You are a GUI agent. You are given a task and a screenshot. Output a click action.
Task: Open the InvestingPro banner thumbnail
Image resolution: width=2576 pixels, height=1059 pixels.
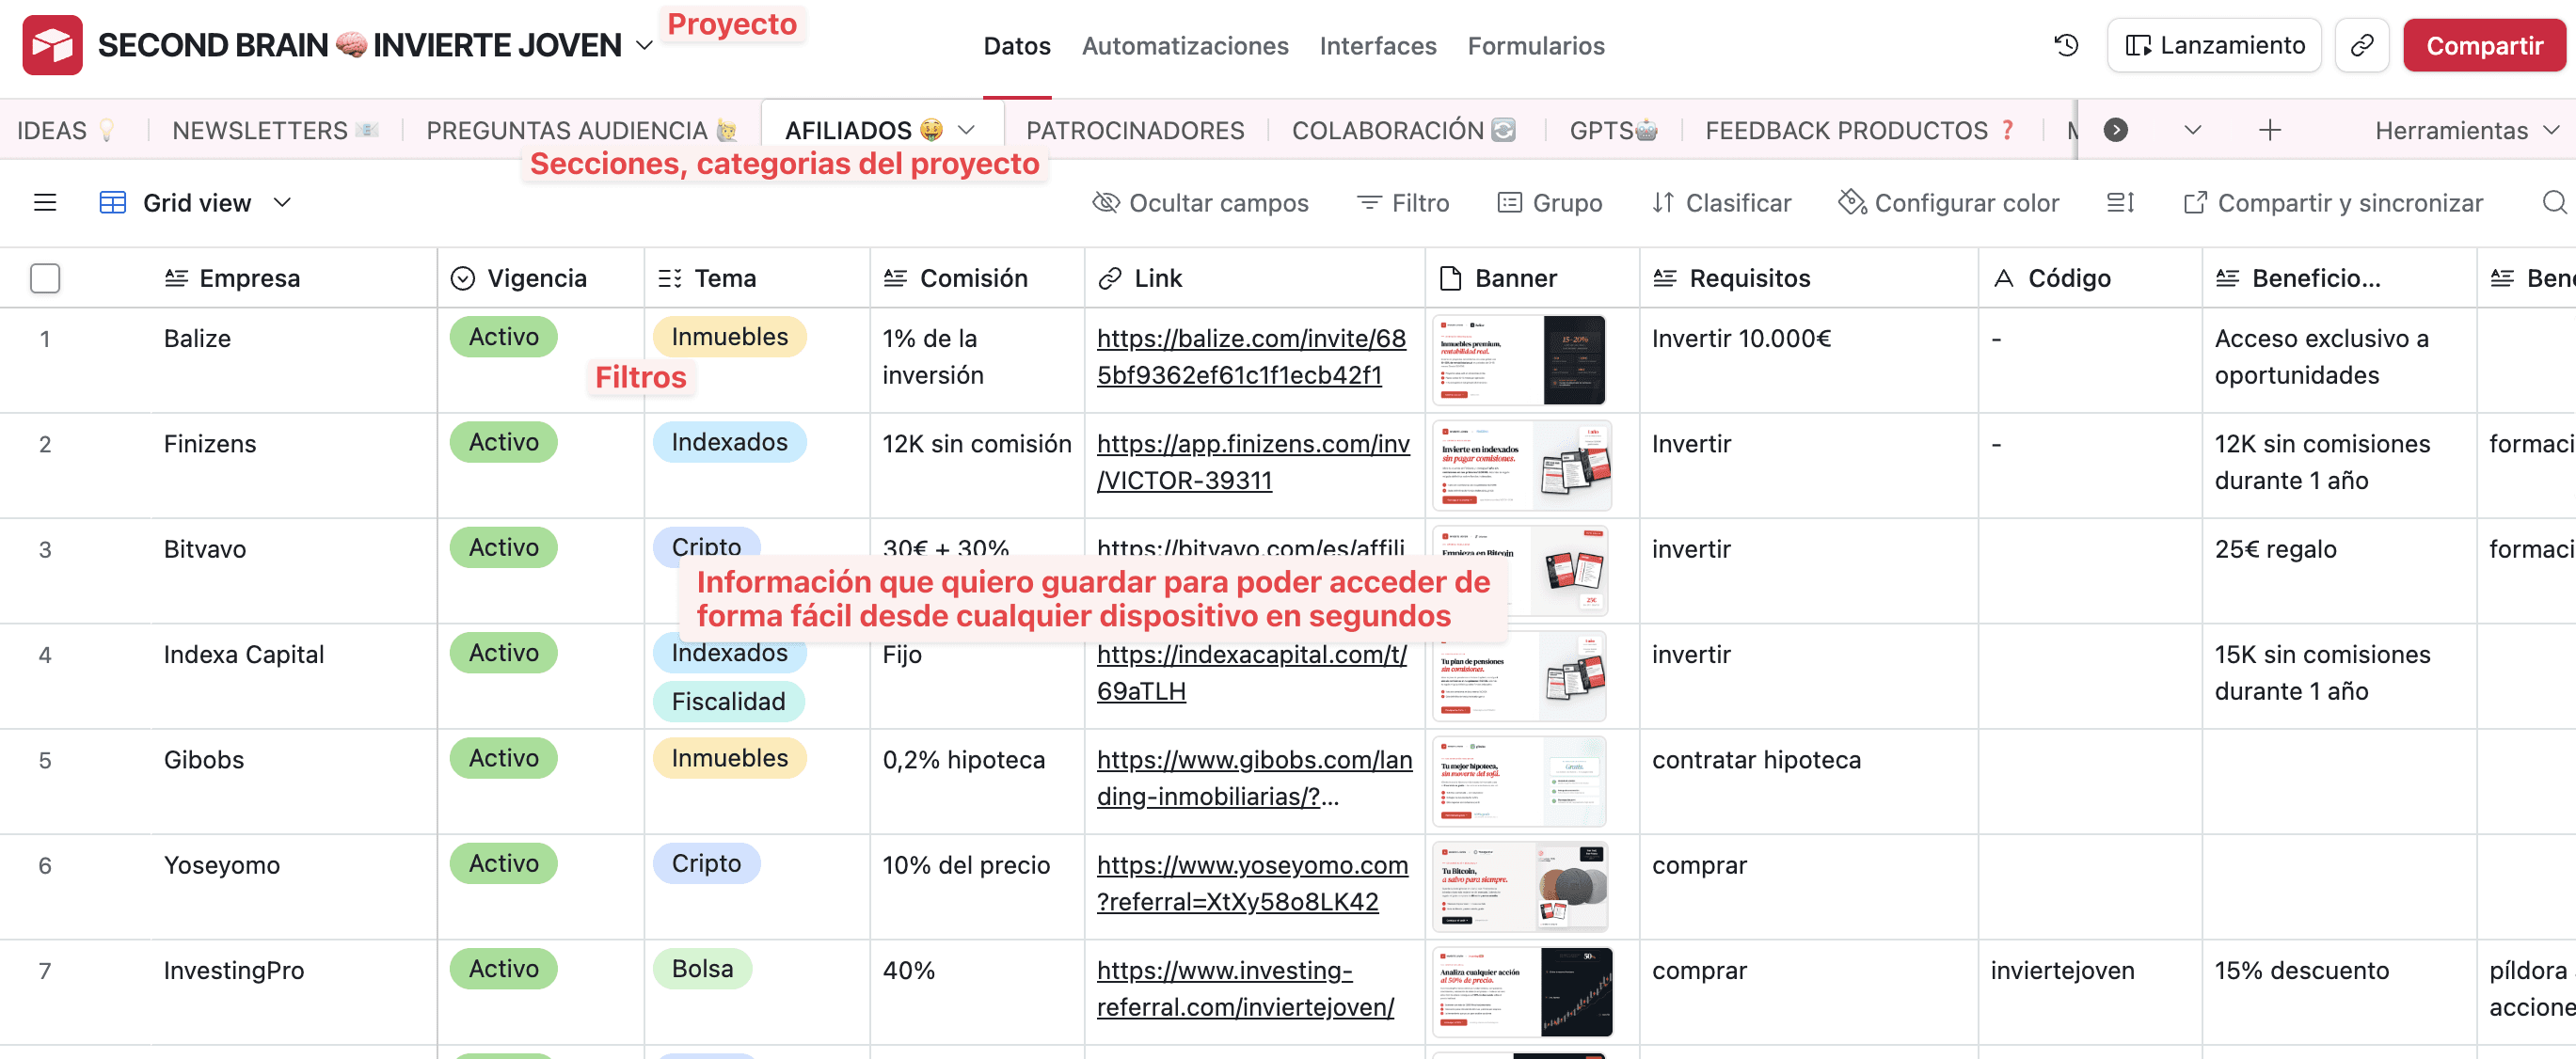[1522, 992]
